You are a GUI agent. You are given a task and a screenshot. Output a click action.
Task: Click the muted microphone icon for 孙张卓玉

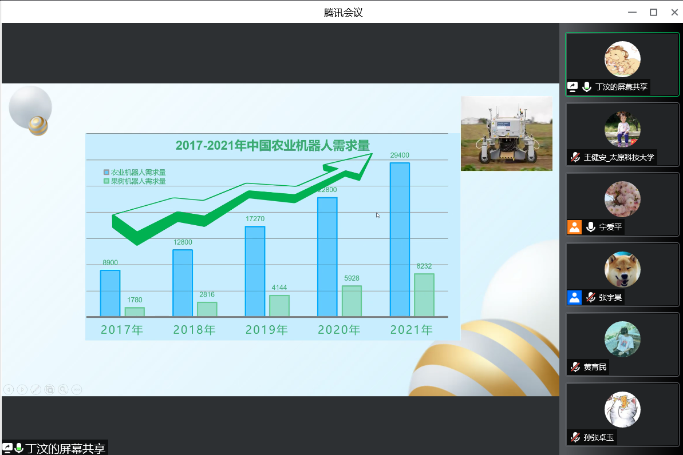575,437
